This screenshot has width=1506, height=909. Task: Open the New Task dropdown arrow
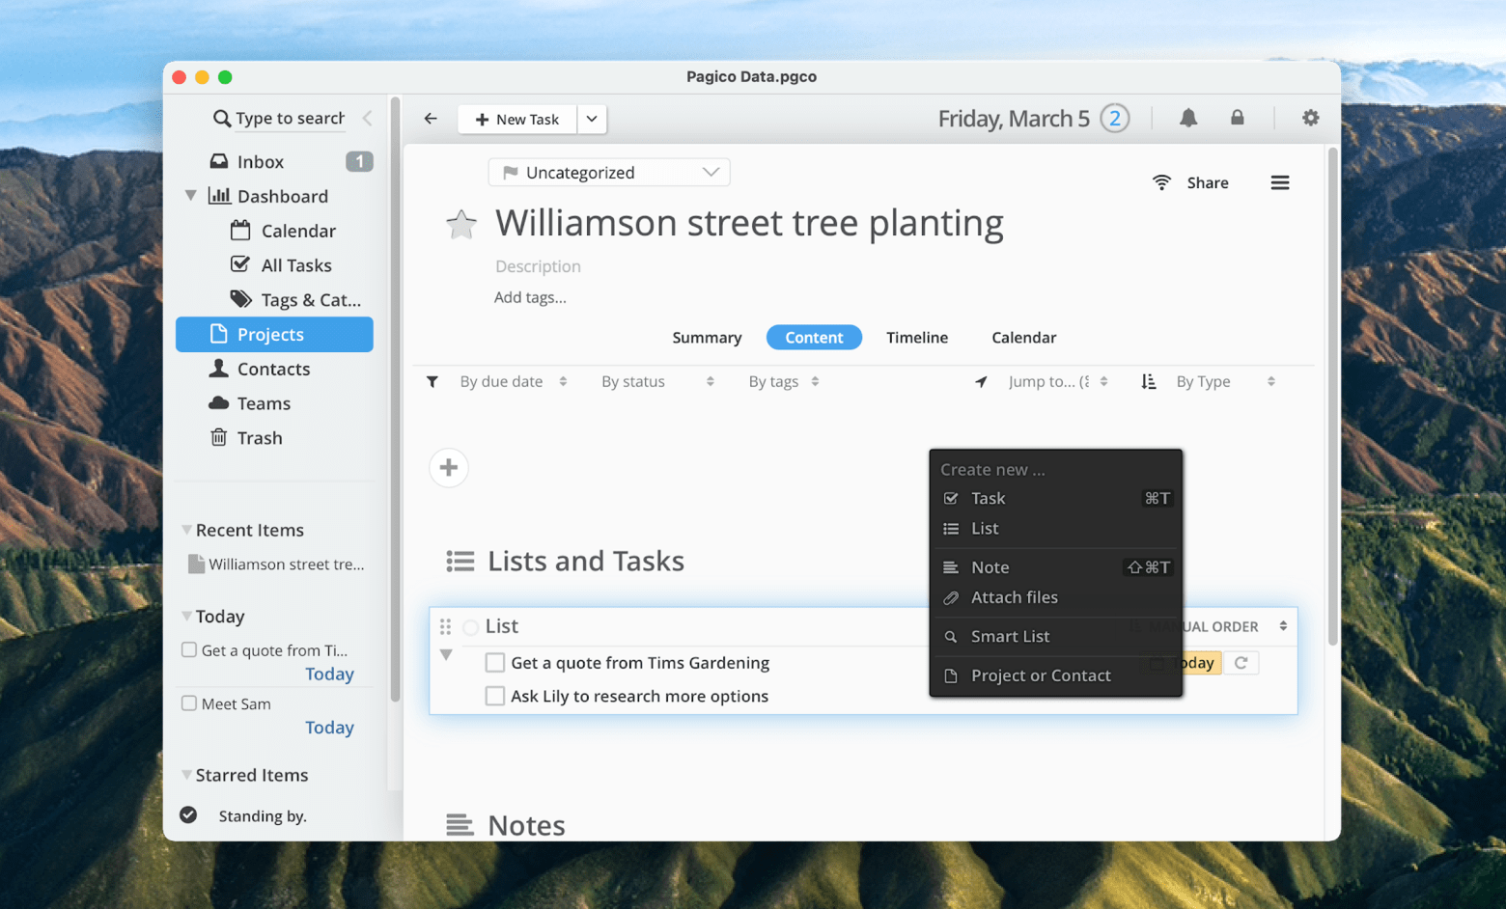click(592, 119)
